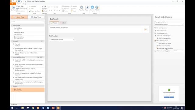This screenshot has width=195, height=110.
Task: Click the Cut command
Action: click(44, 6)
